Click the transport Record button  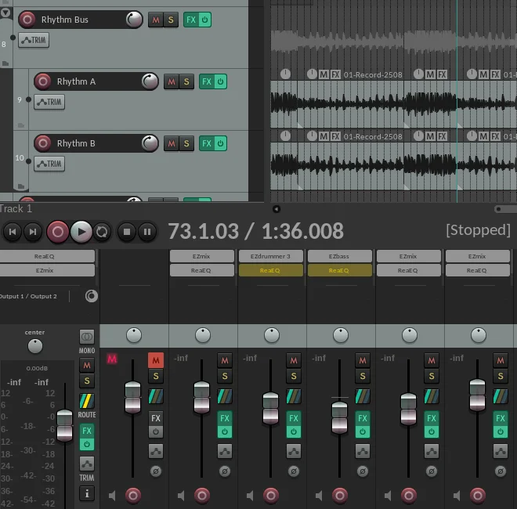point(57,231)
